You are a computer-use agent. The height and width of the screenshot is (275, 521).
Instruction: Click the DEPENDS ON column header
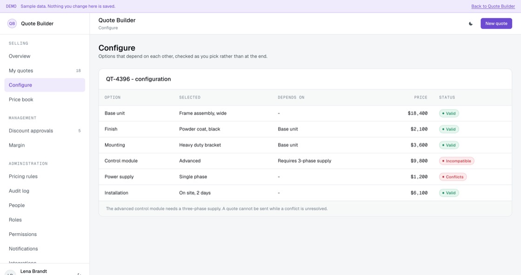(x=291, y=97)
